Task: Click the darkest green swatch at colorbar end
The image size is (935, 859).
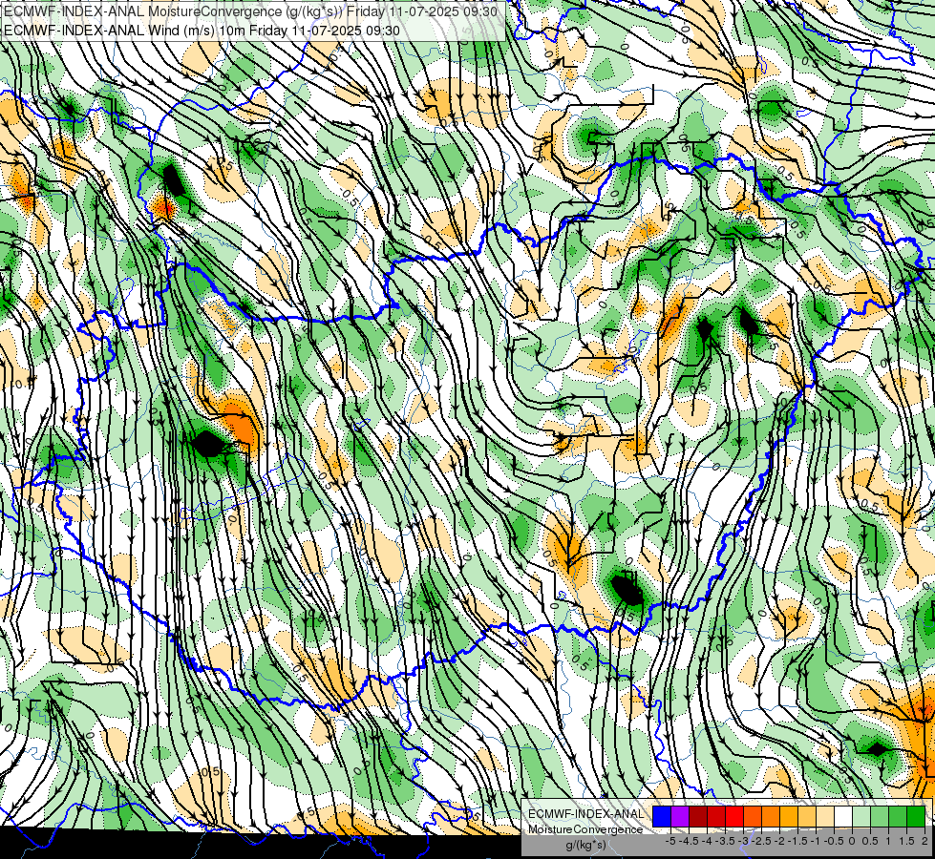Action: 916,816
